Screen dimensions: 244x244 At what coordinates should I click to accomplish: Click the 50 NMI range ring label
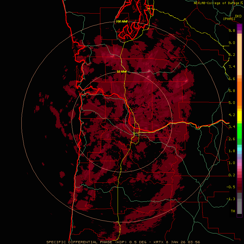[x=122, y=72]
